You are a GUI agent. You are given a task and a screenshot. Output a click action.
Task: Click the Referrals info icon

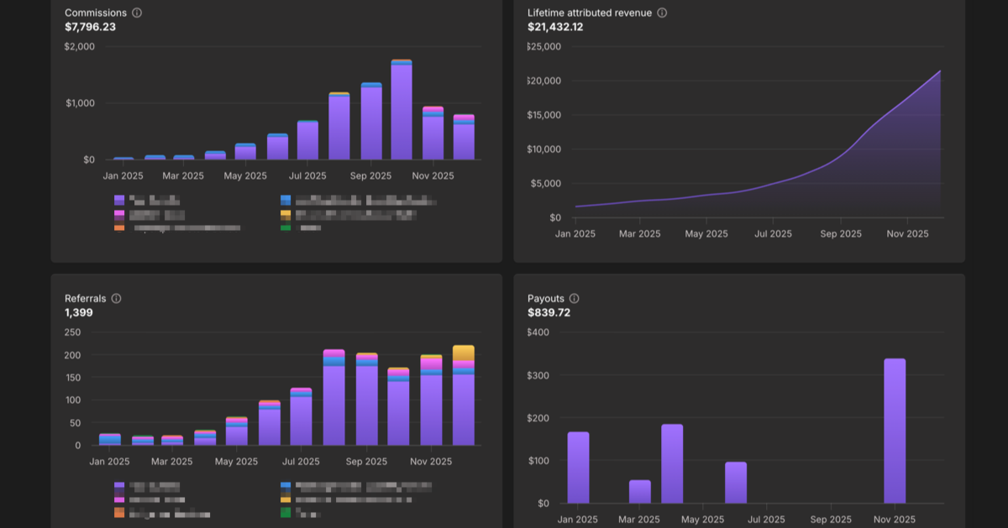click(117, 298)
